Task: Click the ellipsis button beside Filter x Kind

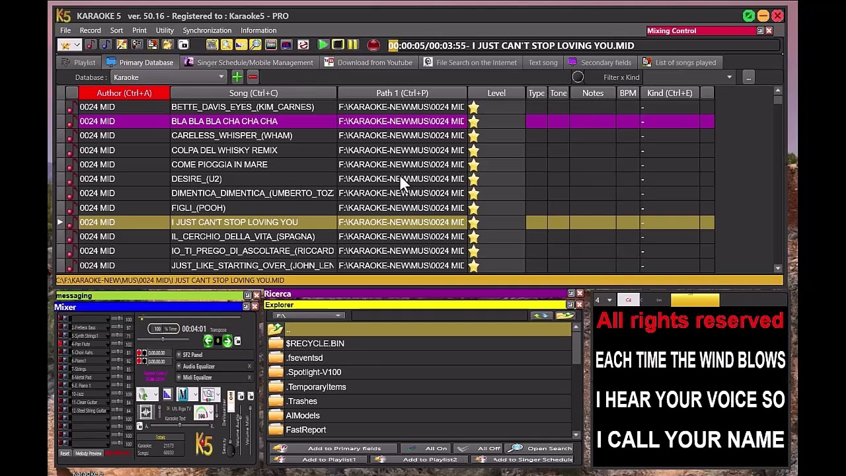Action: click(x=748, y=77)
